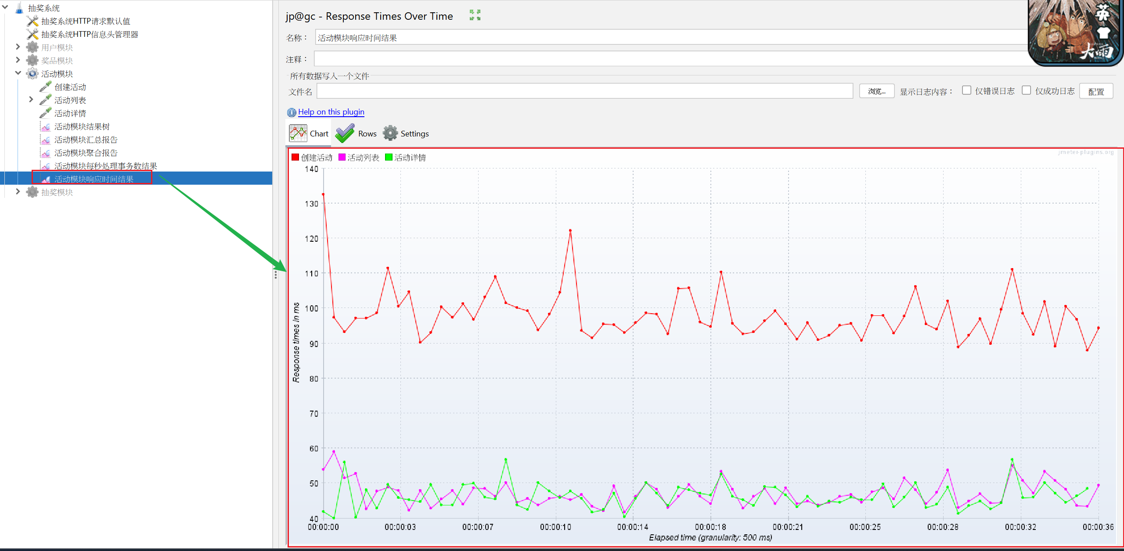Enable the 仅成功日志 checkbox
1124x551 pixels.
pyautogui.click(x=1026, y=90)
